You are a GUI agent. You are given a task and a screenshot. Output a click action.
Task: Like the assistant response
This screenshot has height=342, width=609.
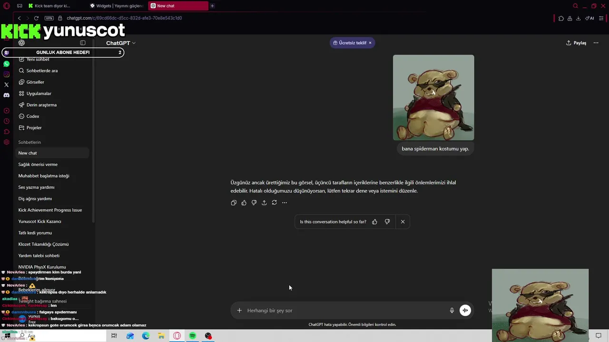coord(244,203)
